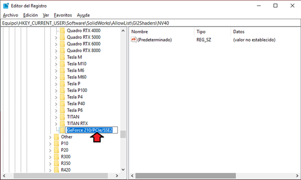Click the Quadro RTX 8000 folder icon

62,51
